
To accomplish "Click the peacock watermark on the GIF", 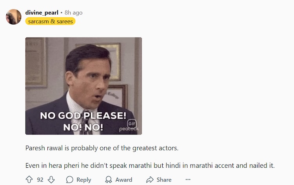I will (x=129, y=129).
